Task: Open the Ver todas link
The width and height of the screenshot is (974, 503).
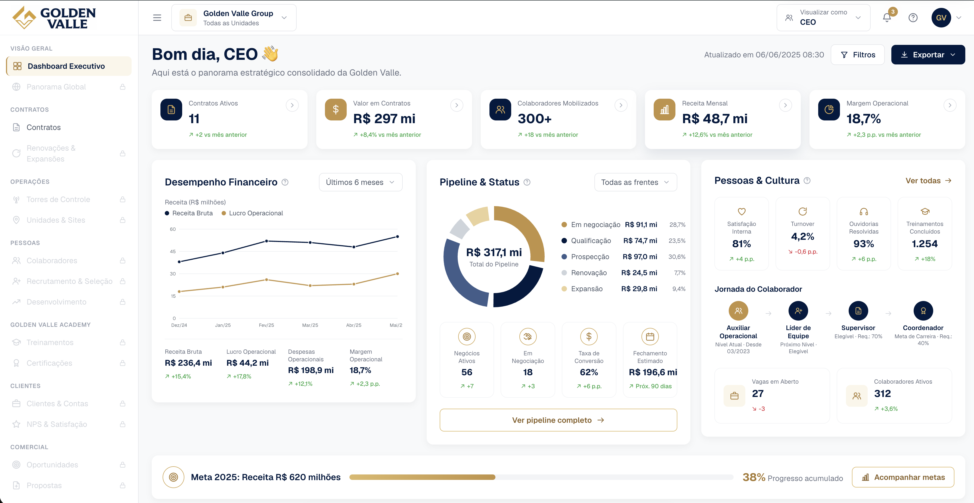Action: coord(928,181)
